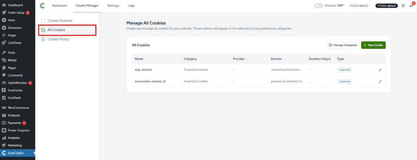This screenshot has width=417, height=160.
Task: Click the V 0.0.0-alpha.2 version badge
Action: click(386, 6)
